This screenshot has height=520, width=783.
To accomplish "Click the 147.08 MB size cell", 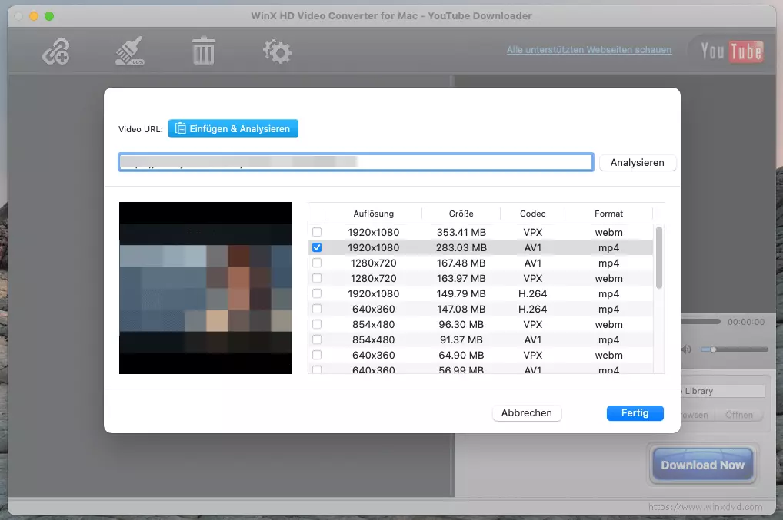I will click(461, 309).
